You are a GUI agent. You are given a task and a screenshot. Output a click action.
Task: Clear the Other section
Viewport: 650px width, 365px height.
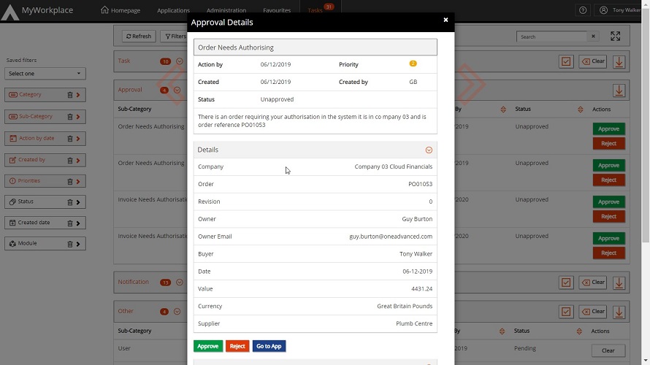593,311
